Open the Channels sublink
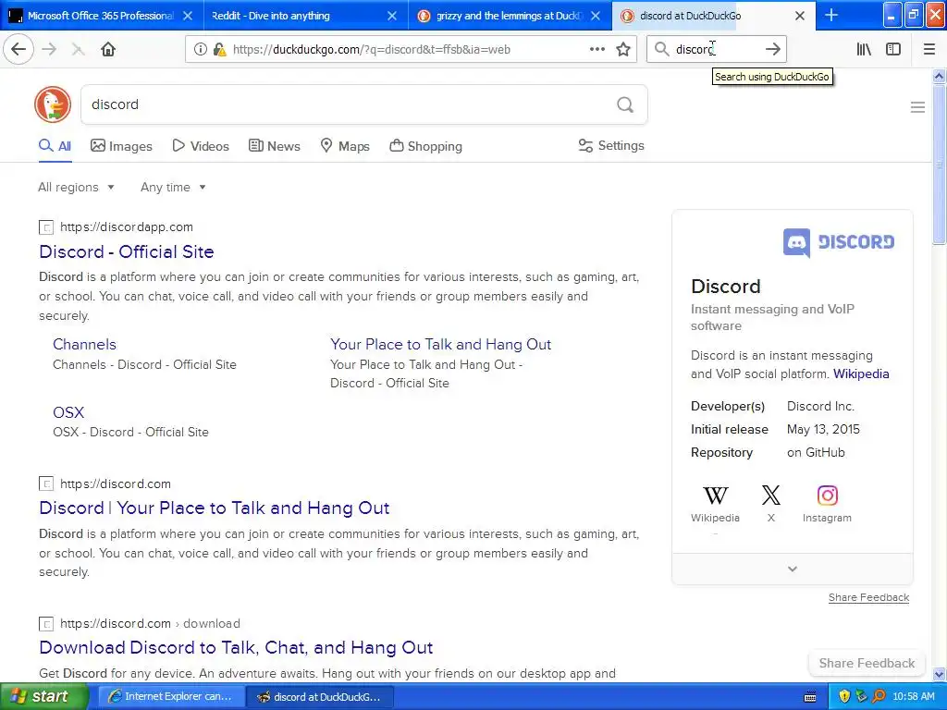 (x=84, y=344)
